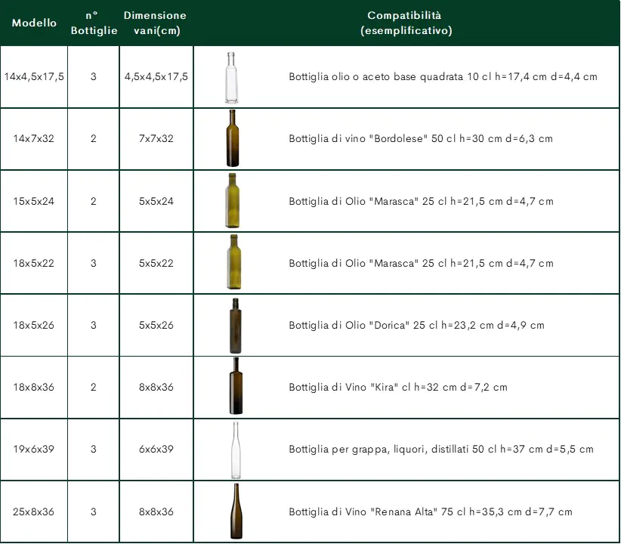Click the Dimensione vani(cm) column header
This screenshot has height=544, width=621.
click(x=156, y=23)
